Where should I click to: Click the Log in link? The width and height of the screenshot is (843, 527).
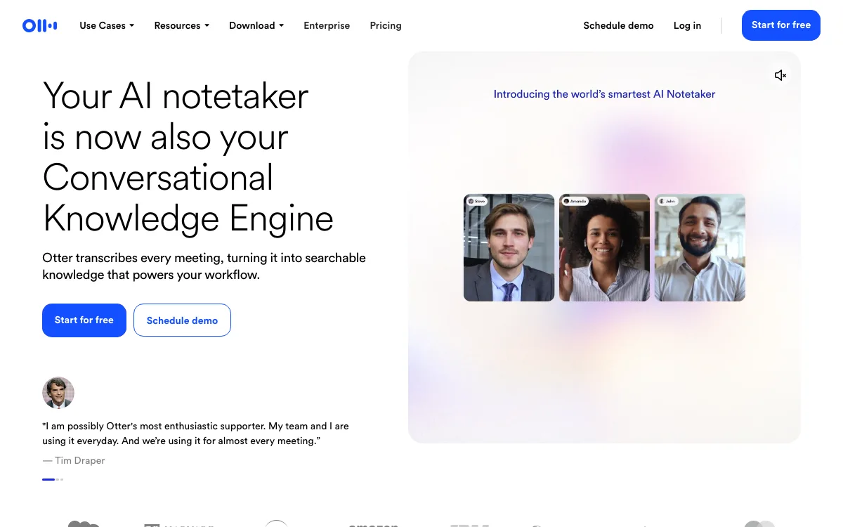click(687, 25)
